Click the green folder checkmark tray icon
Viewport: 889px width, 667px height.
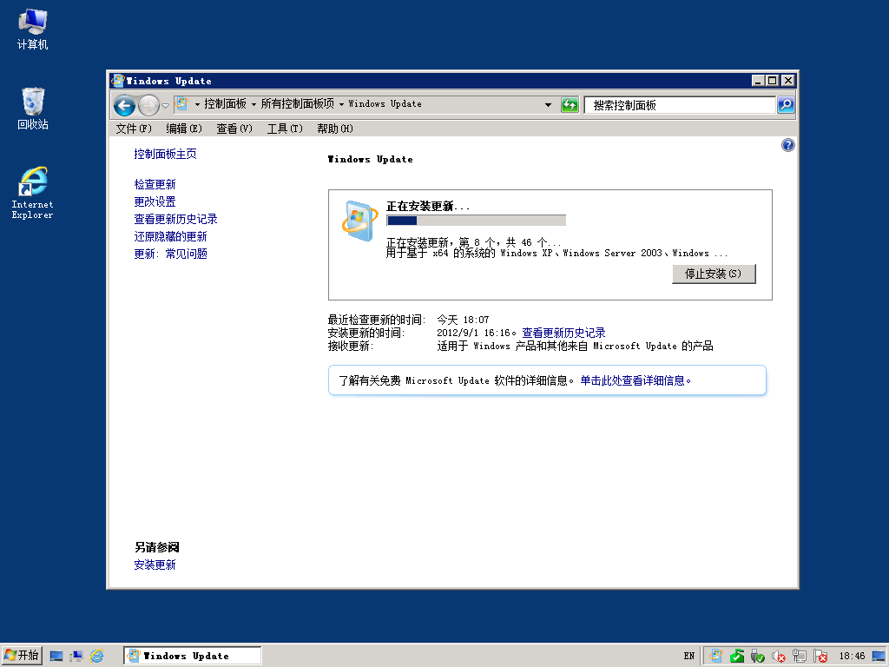pos(736,657)
